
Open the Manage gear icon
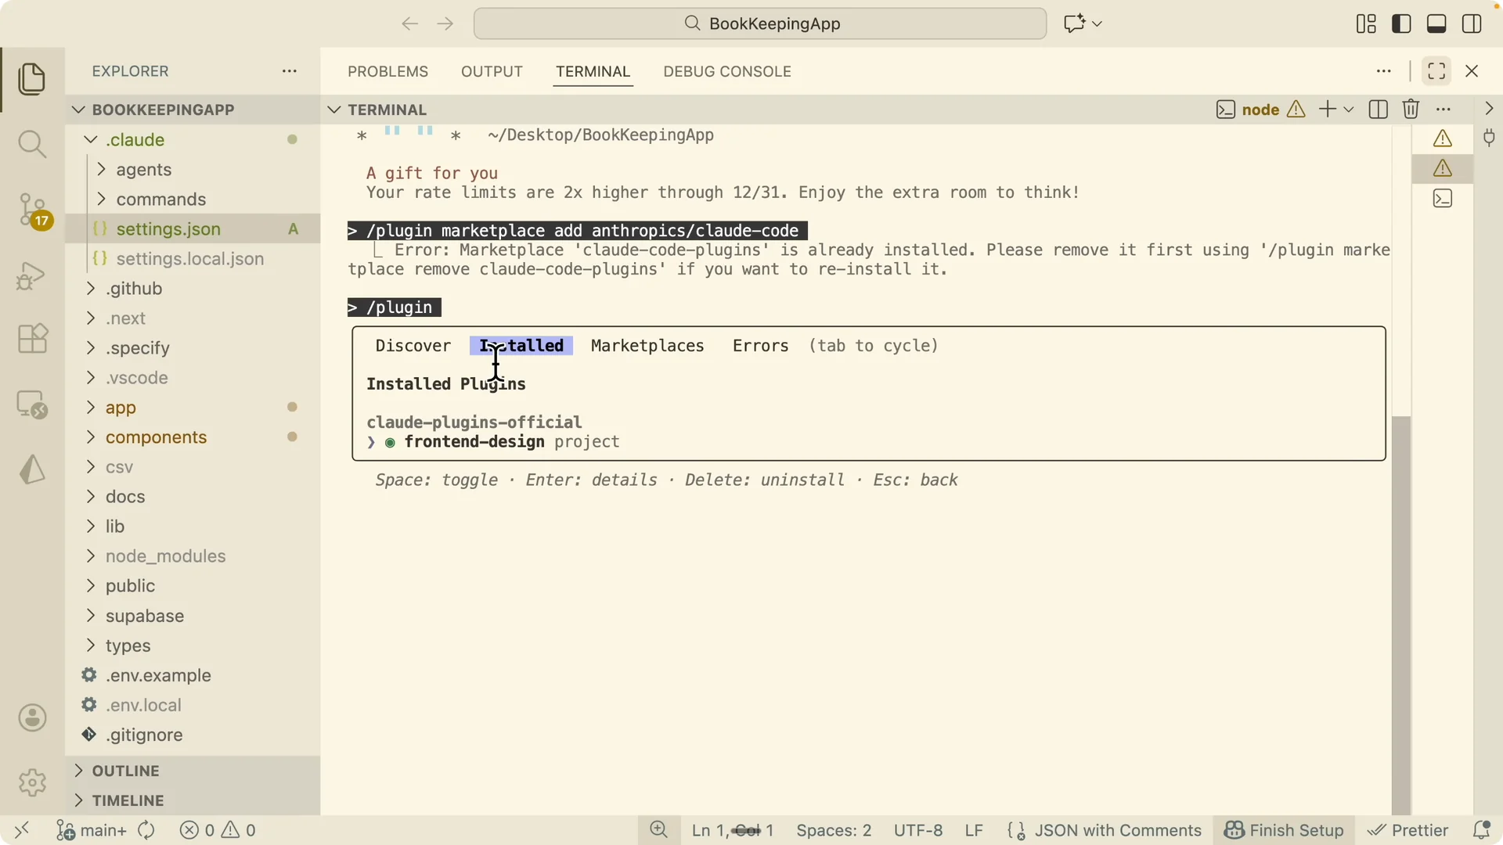tap(32, 782)
